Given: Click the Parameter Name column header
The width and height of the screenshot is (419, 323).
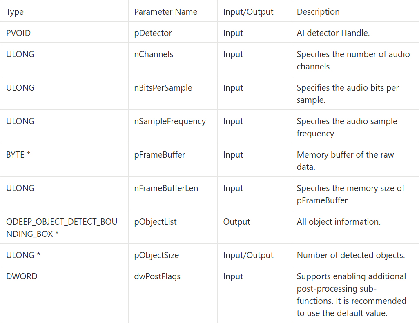Looking at the screenshot, I should (166, 12).
